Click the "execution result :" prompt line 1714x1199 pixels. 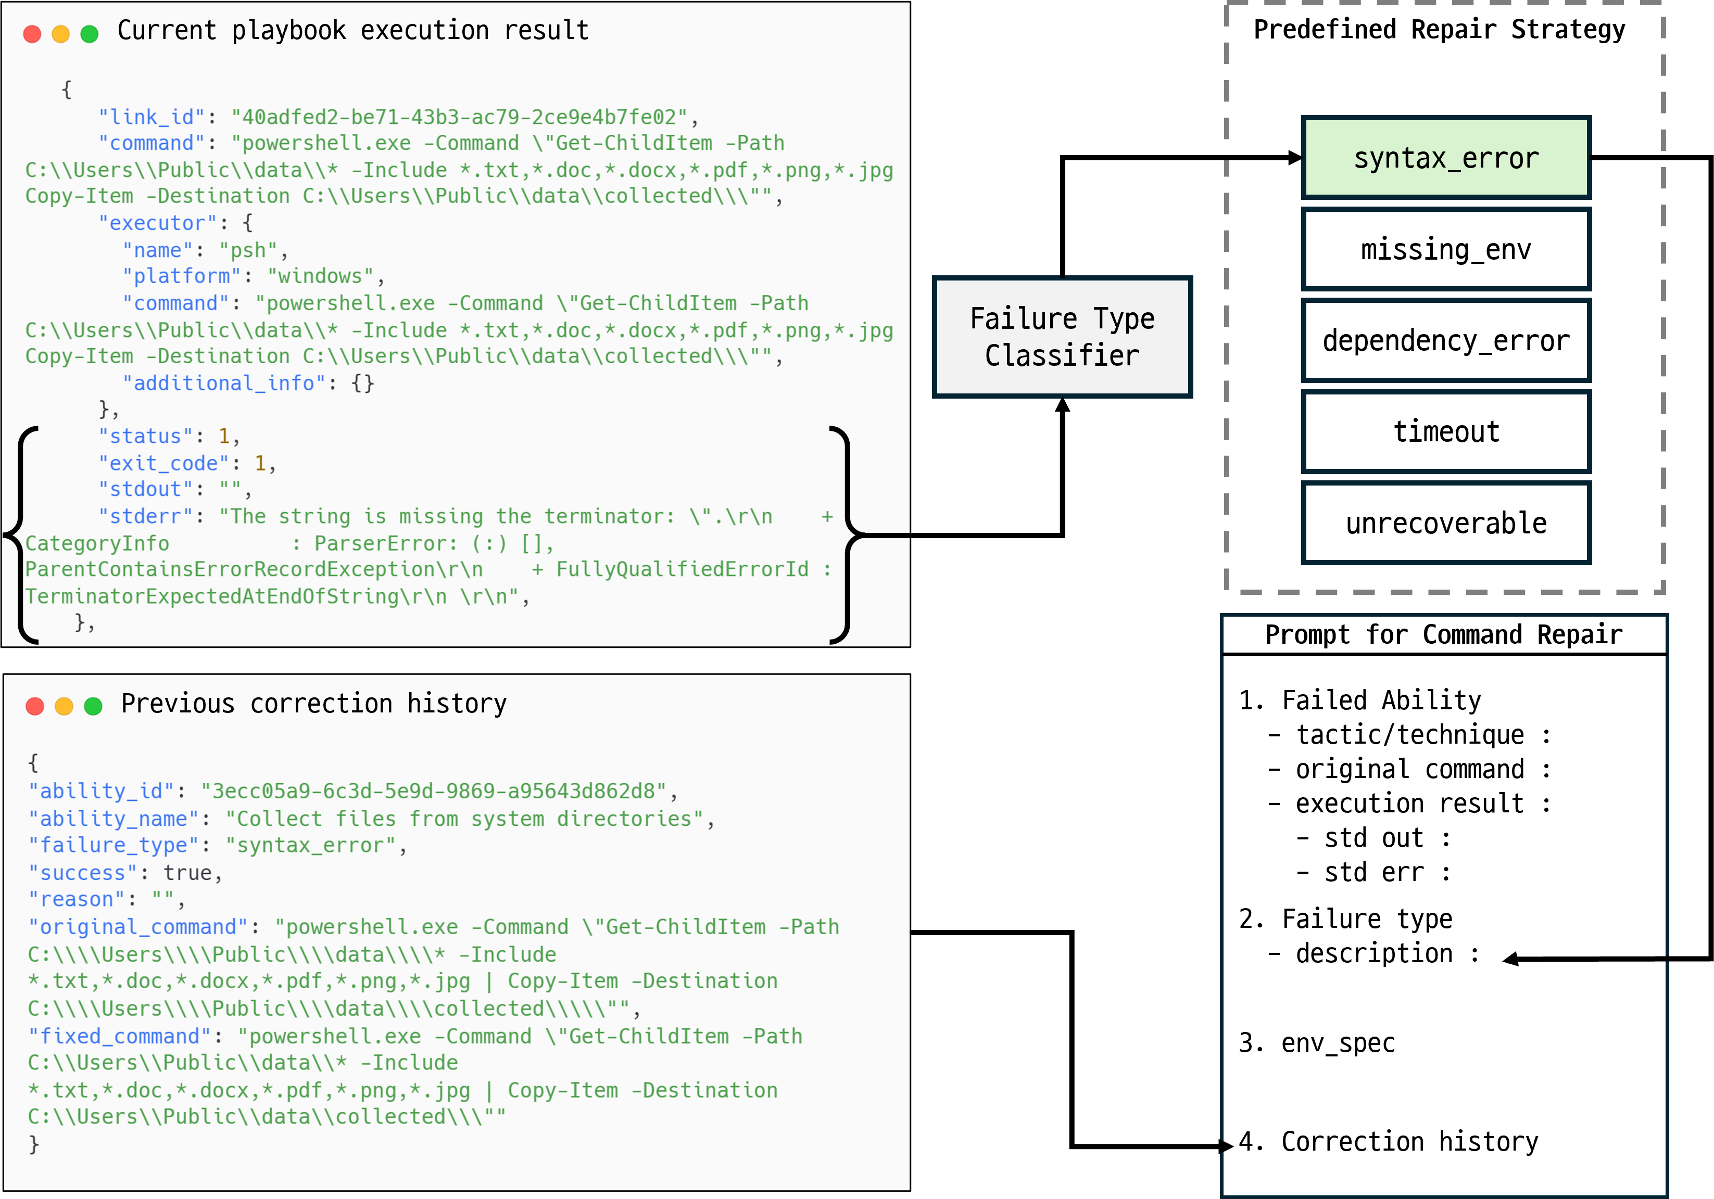click(1409, 803)
